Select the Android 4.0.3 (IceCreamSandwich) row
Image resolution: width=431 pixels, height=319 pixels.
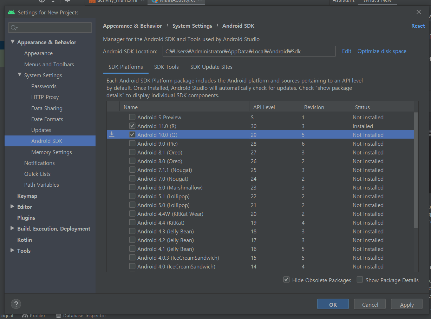[260, 258]
